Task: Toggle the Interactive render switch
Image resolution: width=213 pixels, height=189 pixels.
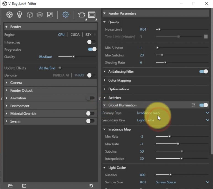Action: pyautogui.click(x=91, y=42)
